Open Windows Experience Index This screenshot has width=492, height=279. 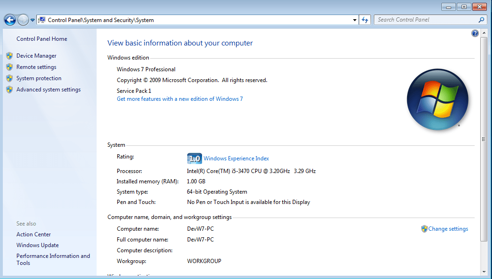(236, 158)
